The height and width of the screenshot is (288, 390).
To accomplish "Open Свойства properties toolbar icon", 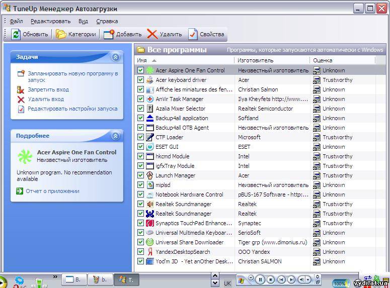I will pos(193,34).
